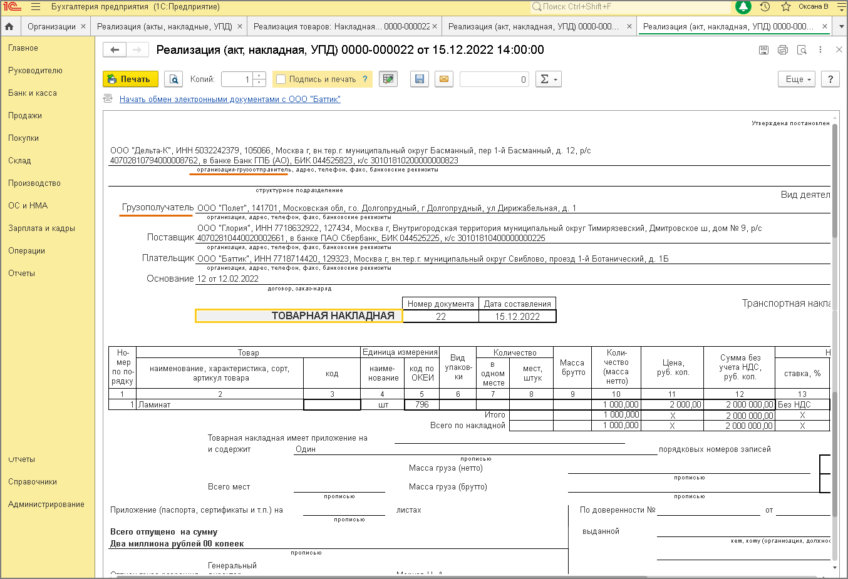
Task: Click the electronic document exchange icon
Action: click(x=108, y=99)
